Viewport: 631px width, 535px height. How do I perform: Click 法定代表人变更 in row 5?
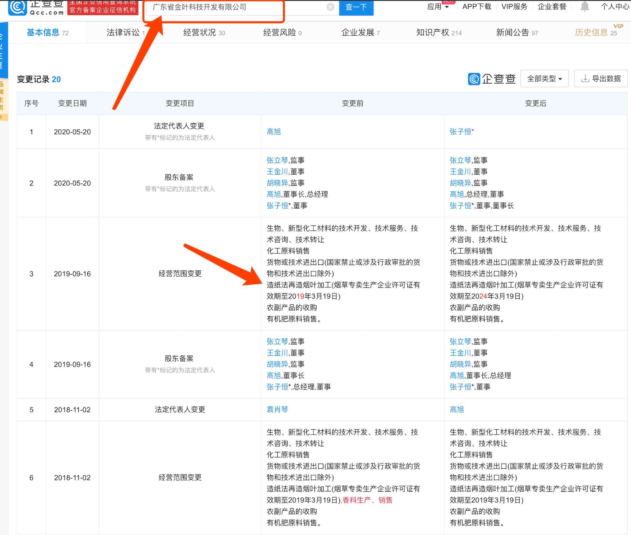[x=180, y=410]
